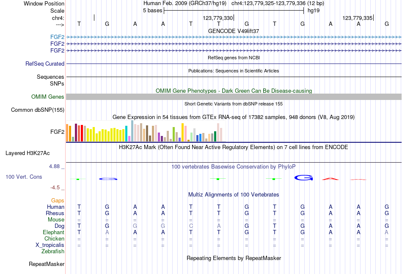Screen dimensions: 402x274
Task: Click the Chicken alignment row label
Action: tap(54, 238)
